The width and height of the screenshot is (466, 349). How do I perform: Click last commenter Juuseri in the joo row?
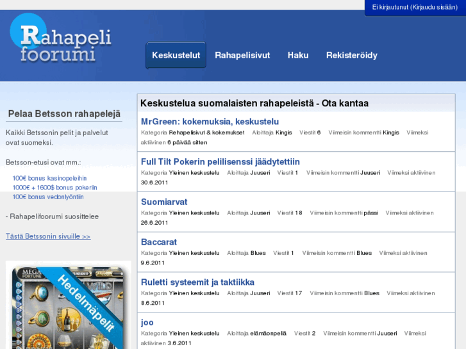(387, 333)
